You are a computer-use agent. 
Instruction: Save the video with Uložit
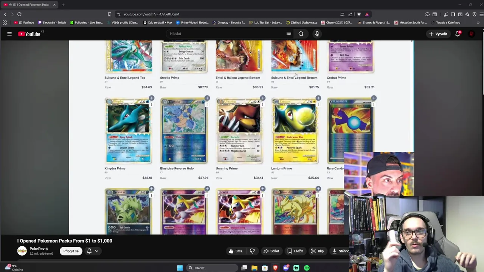[295, 251]
